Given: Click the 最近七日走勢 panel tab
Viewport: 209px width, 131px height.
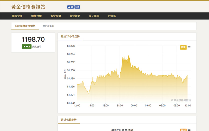Looking at the screenshot, I should [x=69, y=120].
